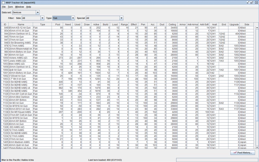The height and width of the screenshot is (162, 259).
Task: Click the vertical scrollbar up arrow
Action: tap(257, 27)
